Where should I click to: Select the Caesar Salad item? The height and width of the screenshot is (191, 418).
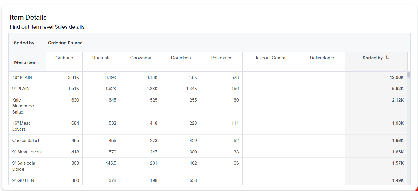click(x=26, y=141)
